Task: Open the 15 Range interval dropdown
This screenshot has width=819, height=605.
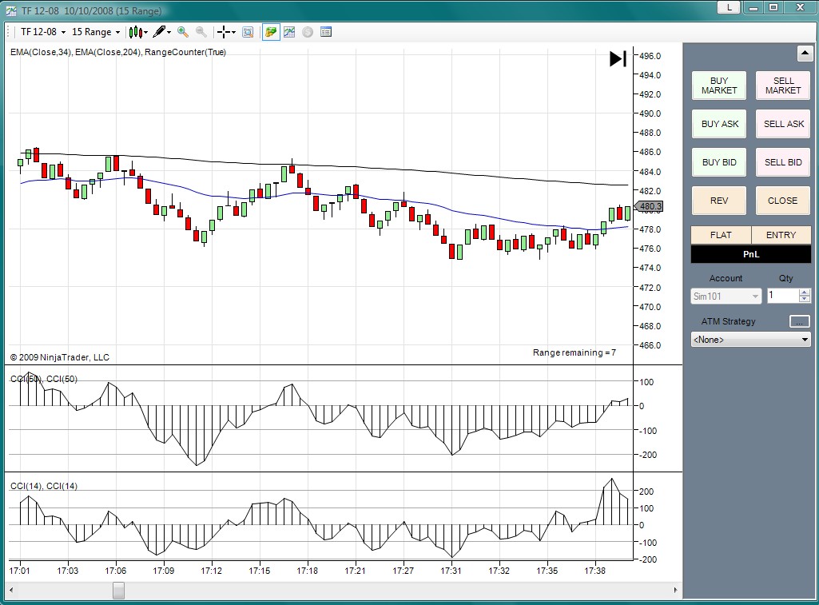Action: [x=96, y=32]
